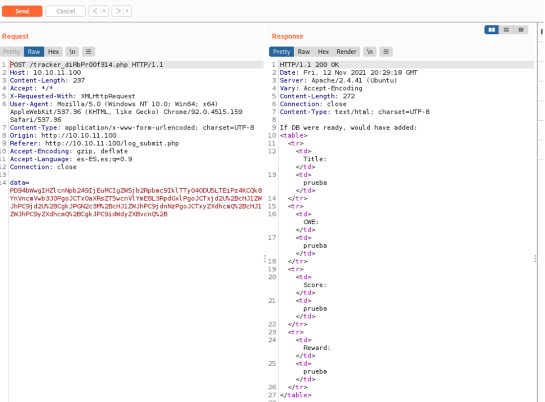Click the closing </table> tag in response
Image resolution: width=545 pixels, height=402 pixels.
[295, 395]
